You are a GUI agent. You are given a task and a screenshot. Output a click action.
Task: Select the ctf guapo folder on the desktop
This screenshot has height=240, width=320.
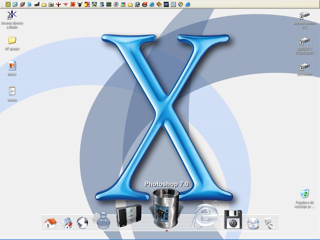coord(12,43)
